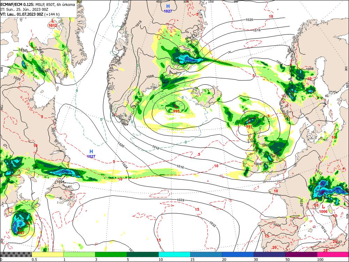
Task: Click the low pressure center labeled 991
Action: click(249, 124)
